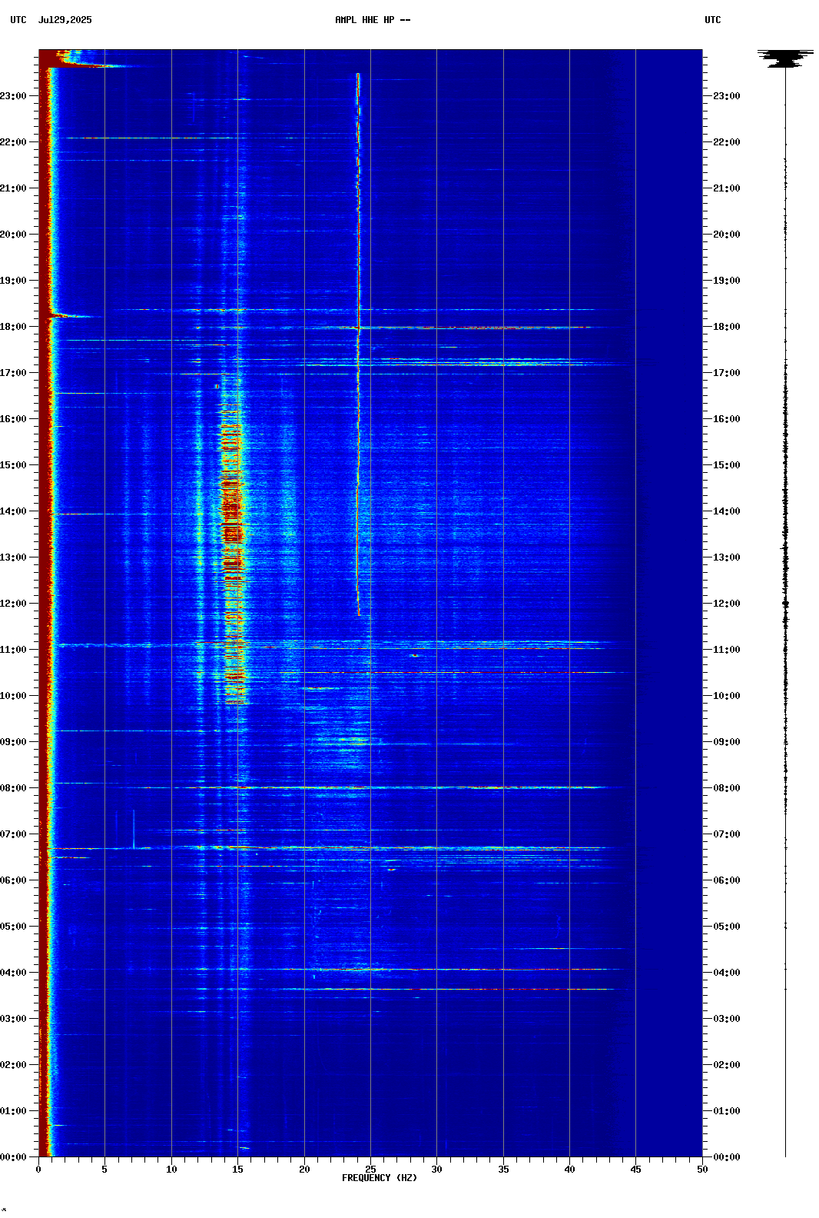Click the 0 tick on frequency axis

click(x=38, y=1170)
